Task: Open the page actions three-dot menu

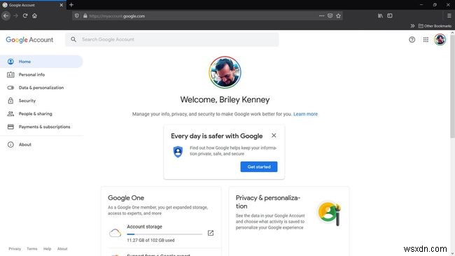Action: pyautogui.click(x=321, y=16)
